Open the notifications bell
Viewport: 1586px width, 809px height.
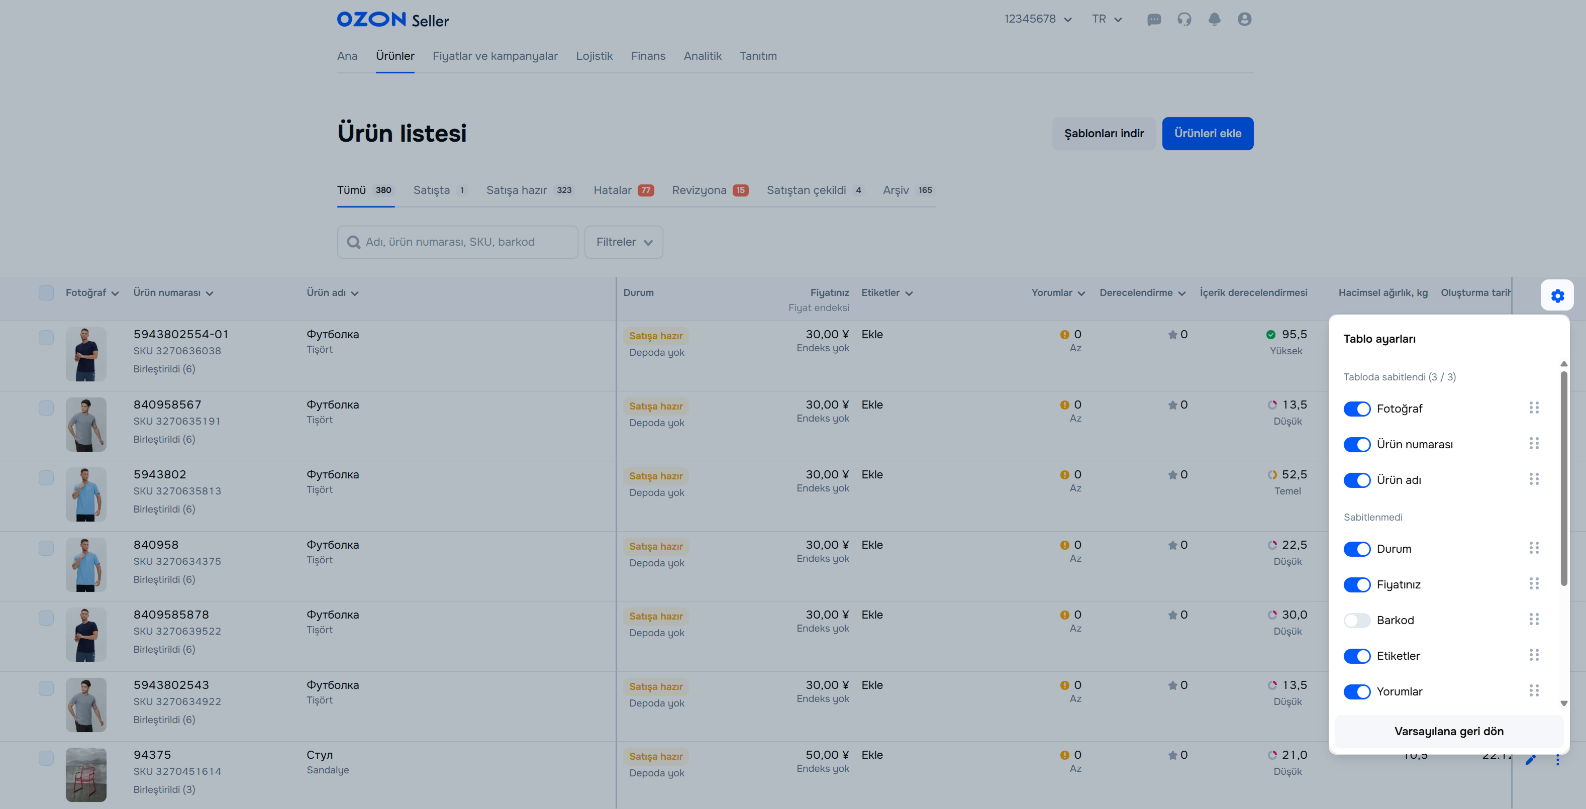1214,20
